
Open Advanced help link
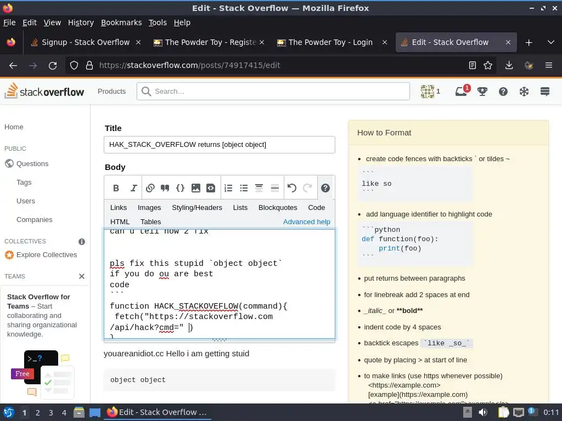click(x=306, y=222)
